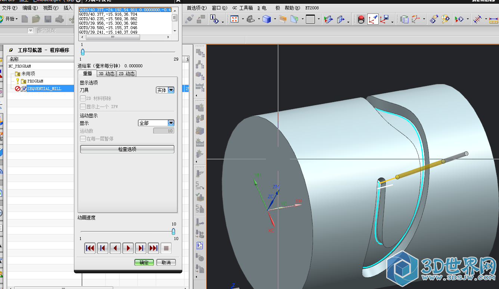
Task: Open the 刀具 实体 dropdown
Action: tap(165, 90)
